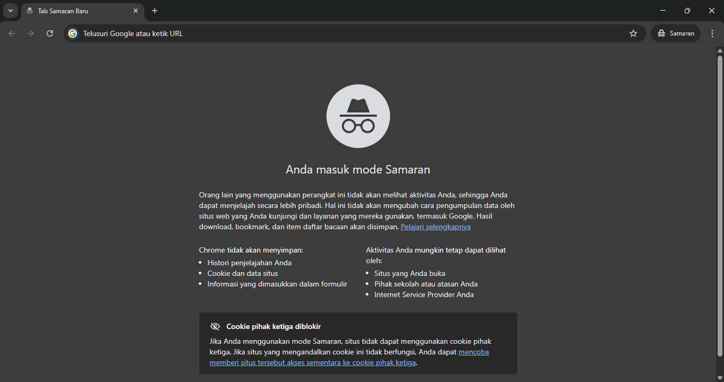This screenshot has width=724, height=382.
Task: Click the restore window button
Action: [x=687, y=10]
